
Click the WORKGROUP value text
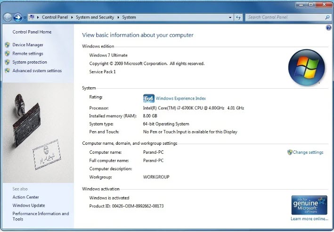(156, 177)
